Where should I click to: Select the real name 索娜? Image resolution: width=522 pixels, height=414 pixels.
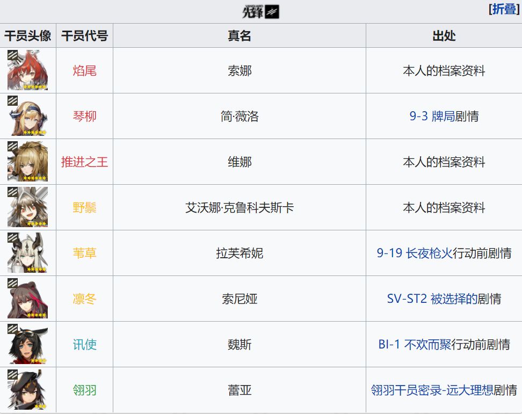click(x=240, y=70)
